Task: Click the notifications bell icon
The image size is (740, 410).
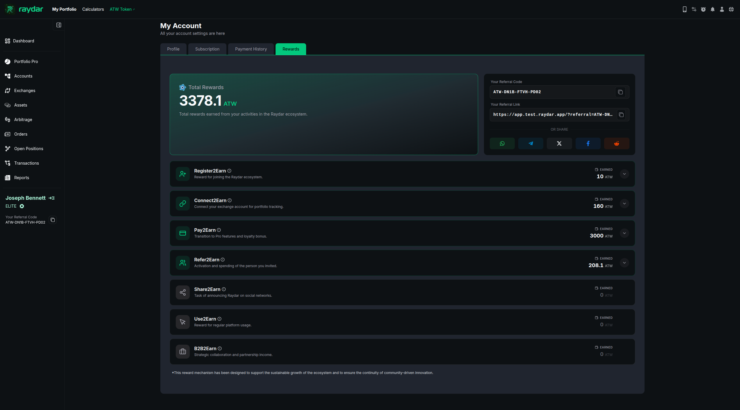Action: (x=712, y=9)
